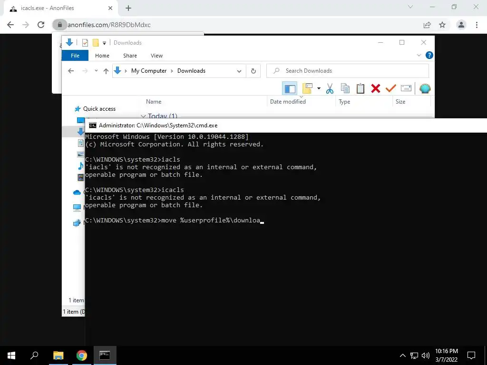Click the cmd.exe window title bar icon
This screenshot has height=365, width=487.
(x=93, y=125)
